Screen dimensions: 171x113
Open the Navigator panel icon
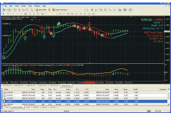(23, 10)
